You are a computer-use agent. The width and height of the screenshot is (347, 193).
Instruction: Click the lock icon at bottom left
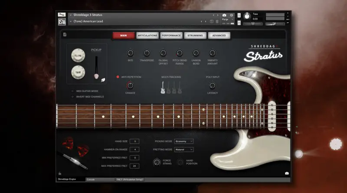point(60,173)
